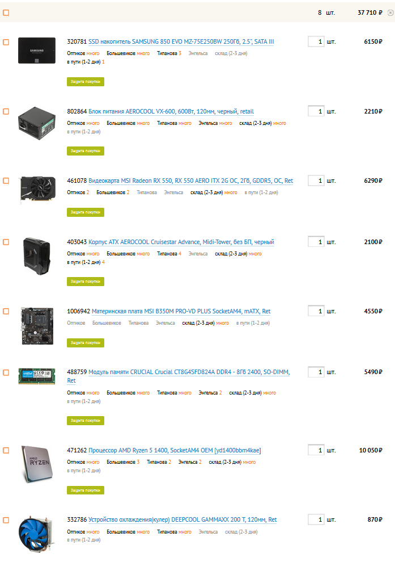Click Защита покупки button under the SSD
Viewport: 395px width, 562px height.
coord(86,82)
